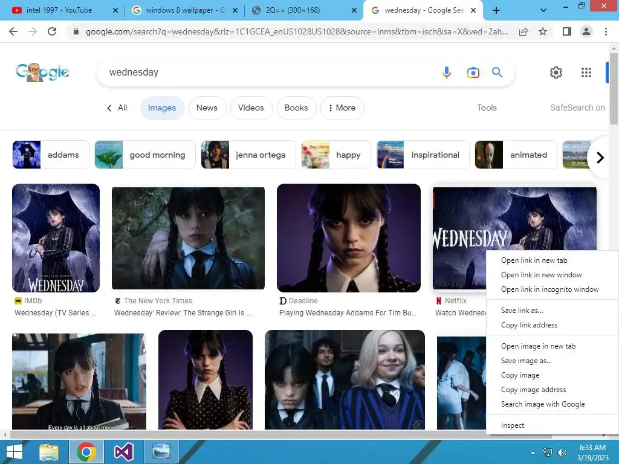The image size is (619, 464).
Task: Open The New York Times review image
Action: coord(189,238)
